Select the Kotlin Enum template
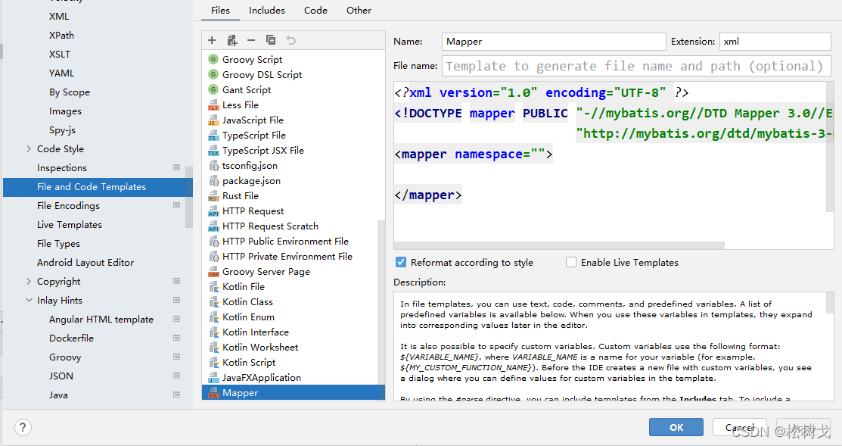 (248, 317)
